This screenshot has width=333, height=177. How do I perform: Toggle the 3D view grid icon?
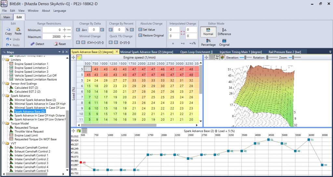click(211, 57)
